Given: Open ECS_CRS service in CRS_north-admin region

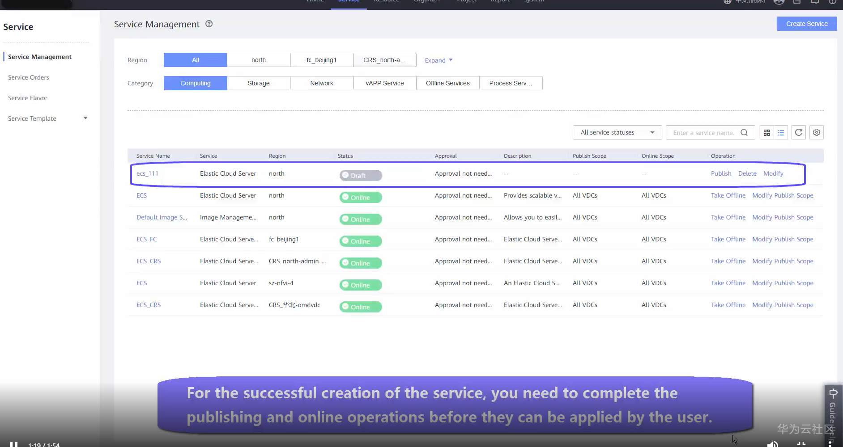Looking at the screenshot, I should tap(149, 261).
